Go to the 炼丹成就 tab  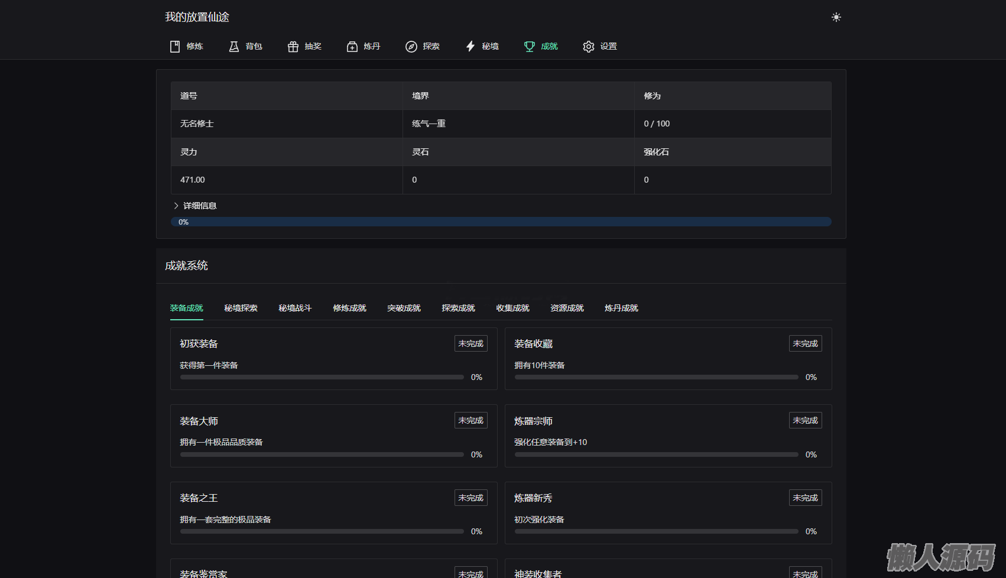pos(621,308)
